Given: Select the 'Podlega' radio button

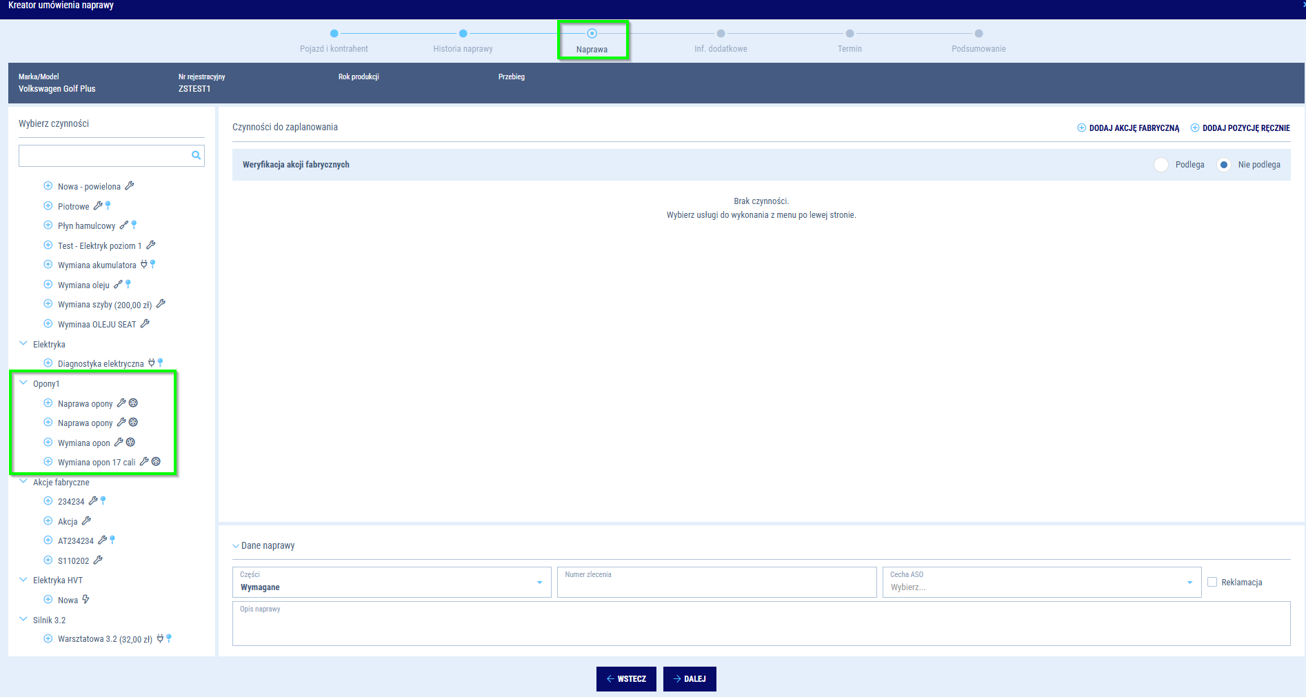Looking at the screenshot, I should point(1162,165).
